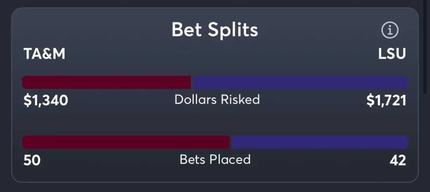Screen dimensions: 430x192
Task: Click the color split point on Dollars Risked bar
Action: [191, 82]
